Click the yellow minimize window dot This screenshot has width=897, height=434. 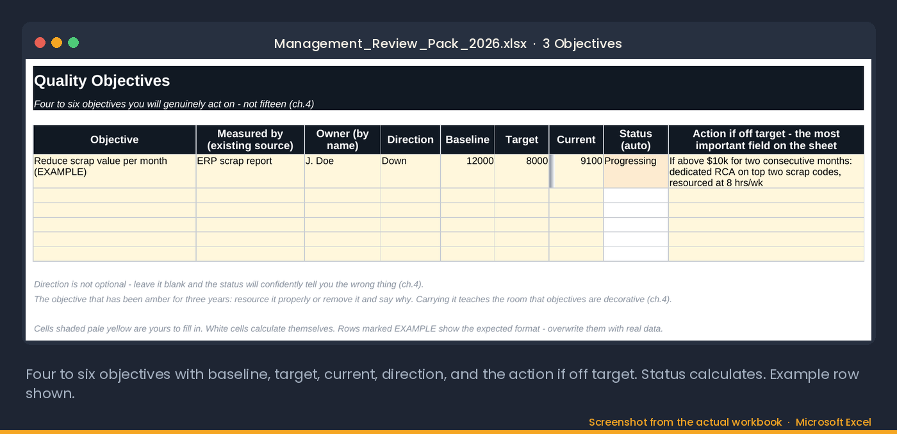point(56,43)
